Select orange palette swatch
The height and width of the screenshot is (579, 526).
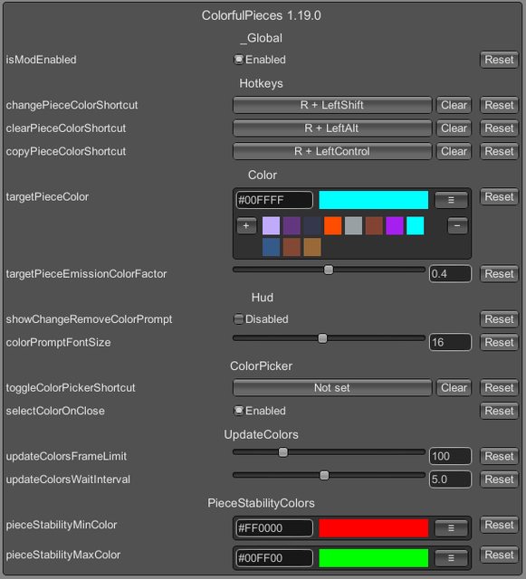click(332, 225)
